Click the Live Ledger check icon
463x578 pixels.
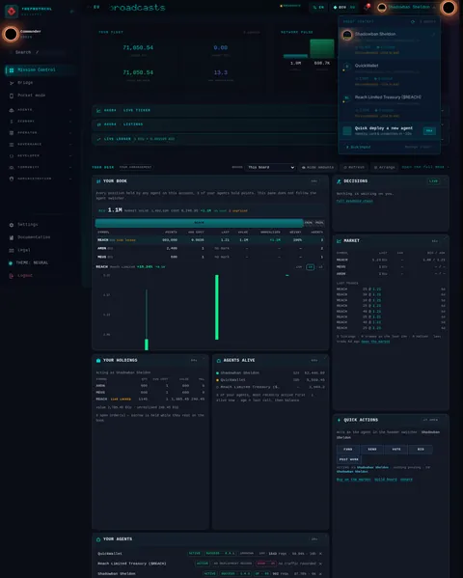[98, 139]
